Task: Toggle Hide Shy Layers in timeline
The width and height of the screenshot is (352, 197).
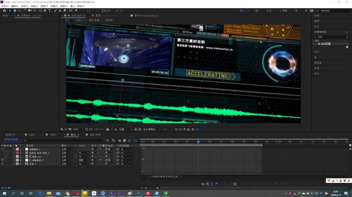Action: pyautogui.click(x=120, y=141)
